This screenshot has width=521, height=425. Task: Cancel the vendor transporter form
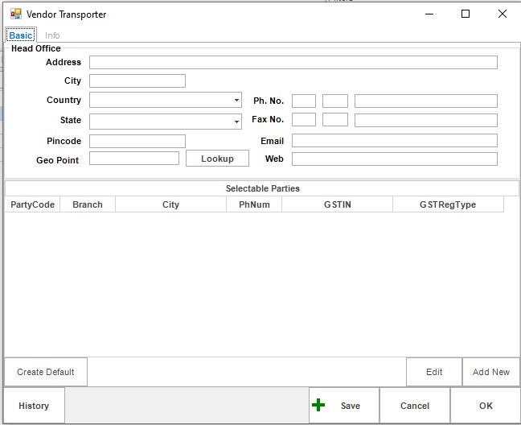415,406
